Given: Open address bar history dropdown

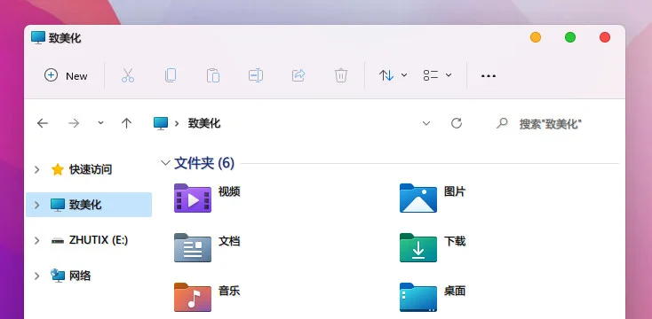Looking at the screenshot, I should pos(426,123).
